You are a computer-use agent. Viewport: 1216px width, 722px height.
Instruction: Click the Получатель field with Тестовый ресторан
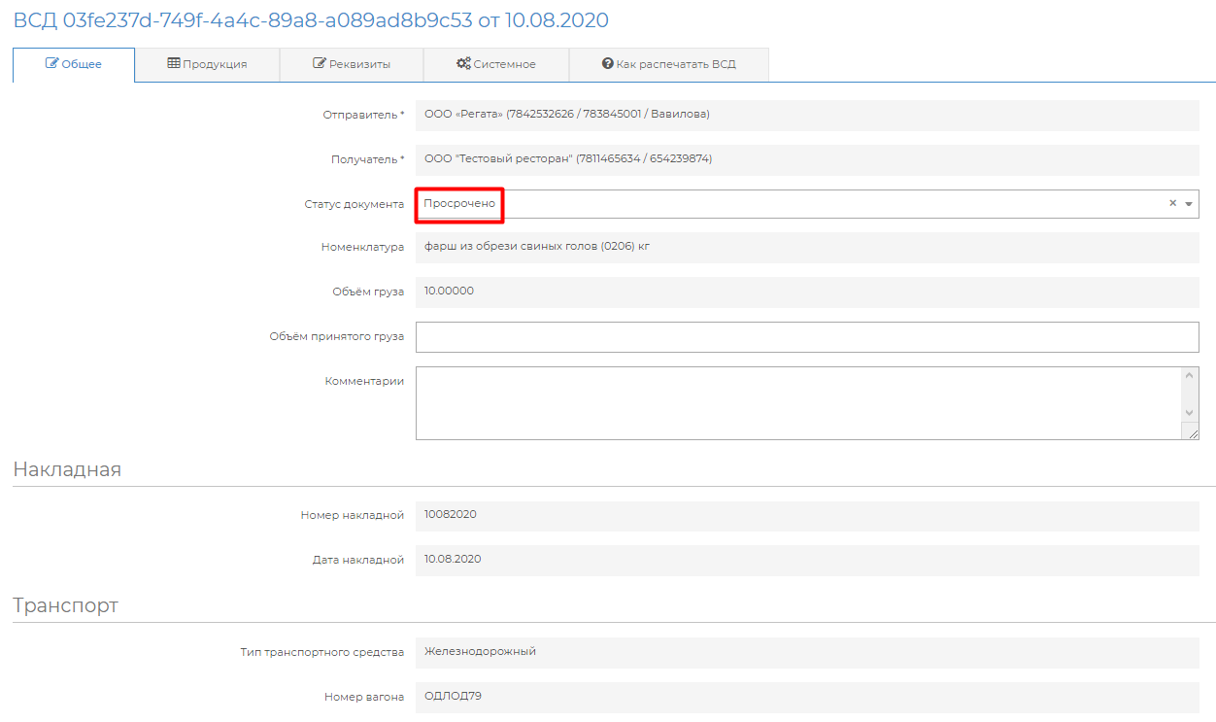(x=806, y=159)
